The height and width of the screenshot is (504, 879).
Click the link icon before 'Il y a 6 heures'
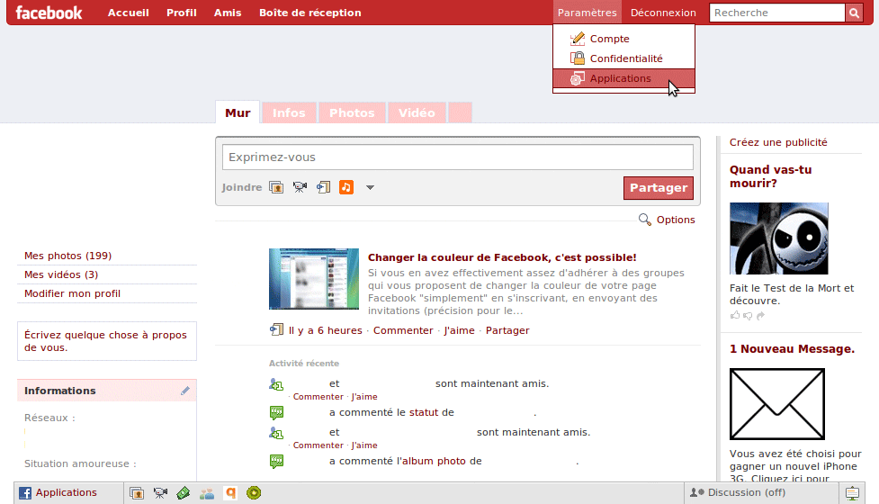tap(276, 329)
